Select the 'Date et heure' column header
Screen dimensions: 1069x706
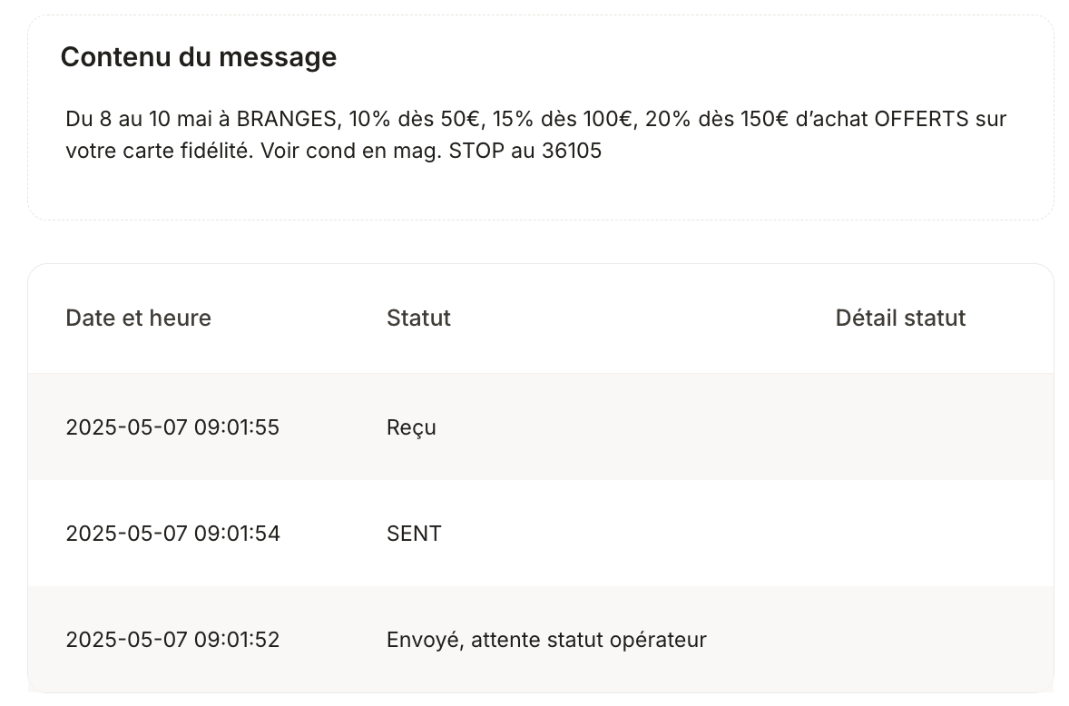tap(139, 319)
